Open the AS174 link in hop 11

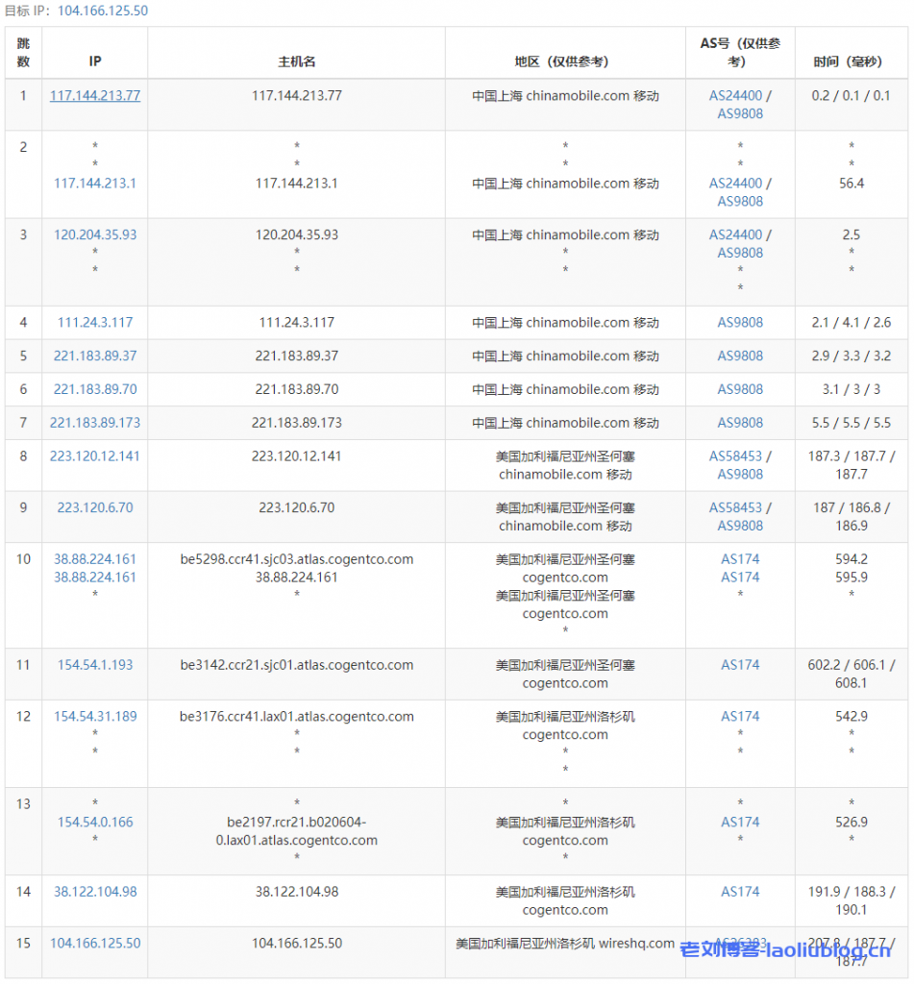coord(740,665)
